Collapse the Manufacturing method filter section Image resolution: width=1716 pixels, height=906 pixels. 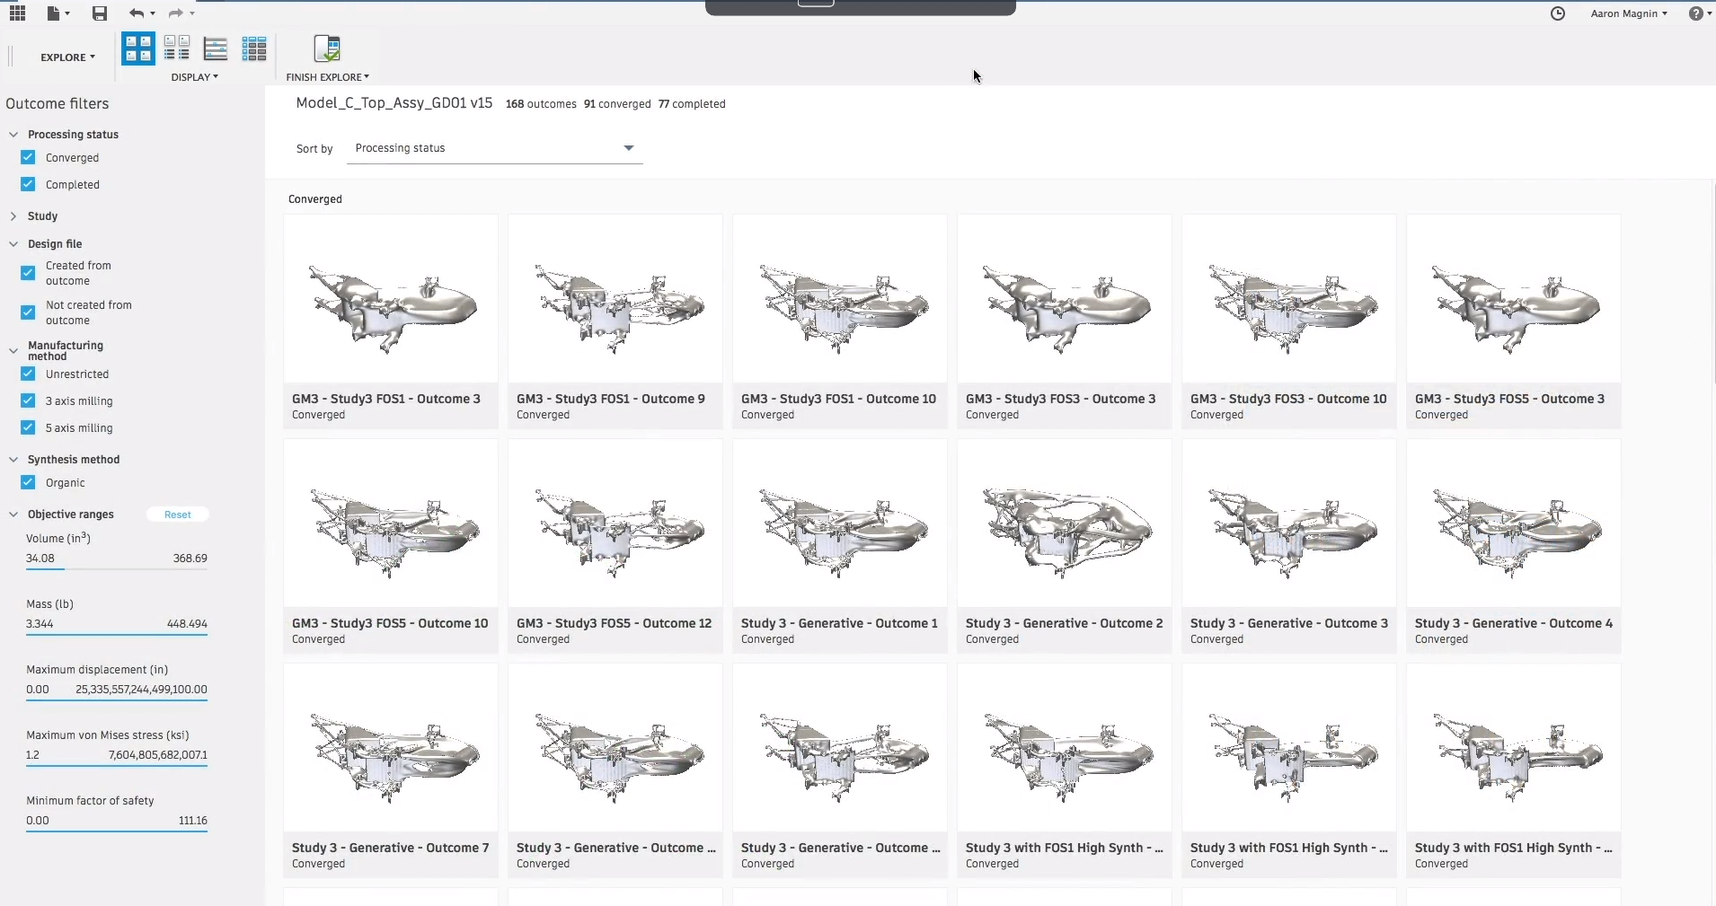(x=13, y=350)
